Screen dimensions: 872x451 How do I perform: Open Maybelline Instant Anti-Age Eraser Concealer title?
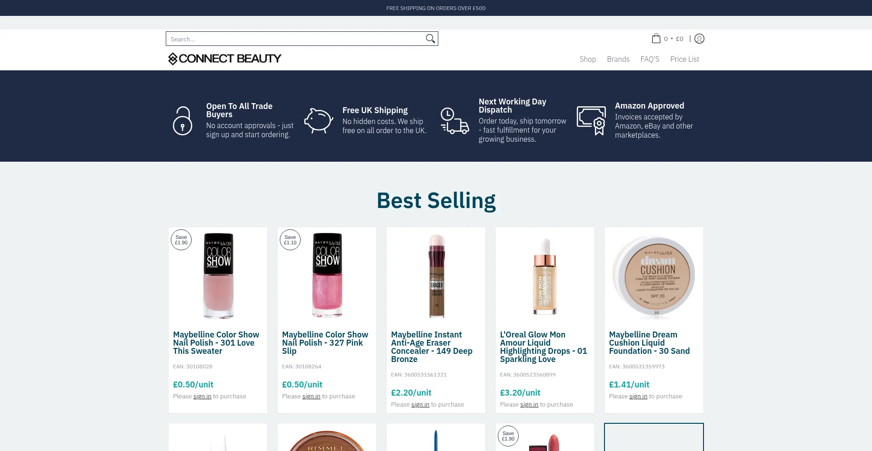tap(431, 347)
